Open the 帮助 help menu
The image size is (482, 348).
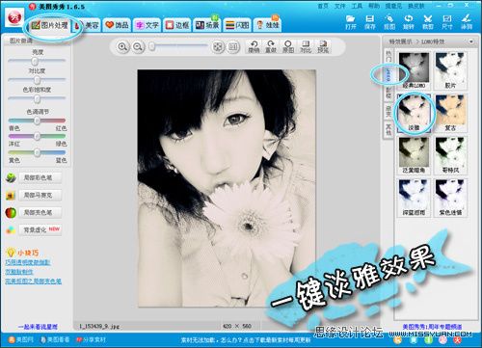(x=374, y=6)
